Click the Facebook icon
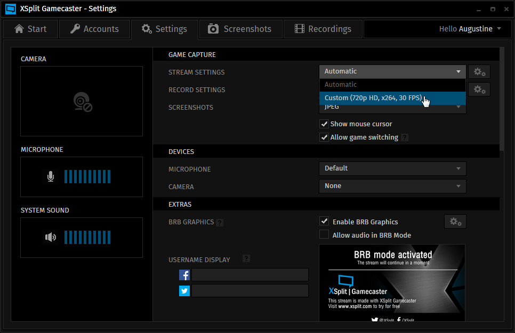 (x=184, y=275)
